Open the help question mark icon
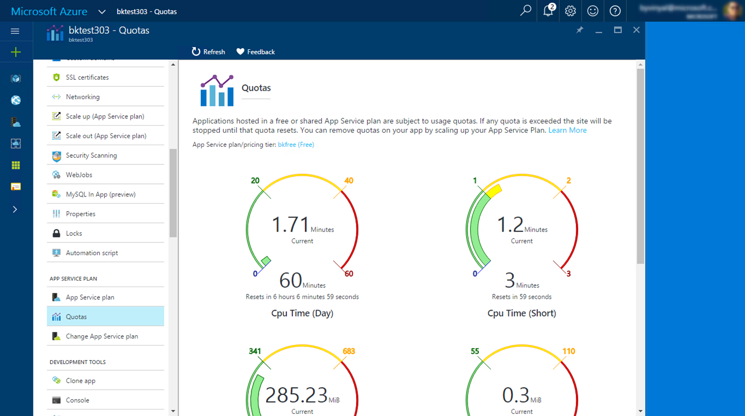The width and height of the screenshot is (745, 416). point(615,11)
